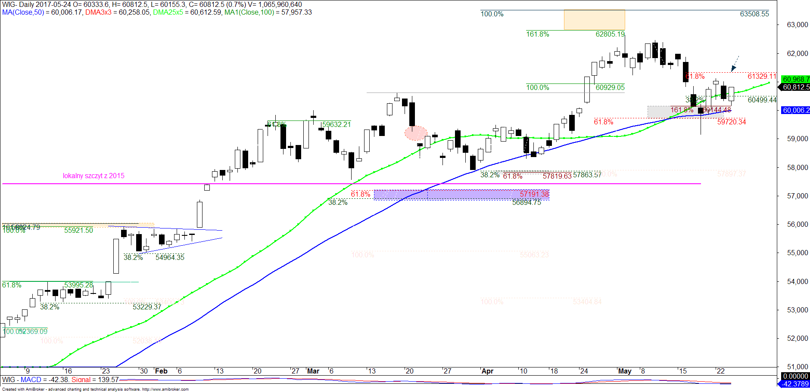The width and height of the screenshot is (810, 392).
Task: Select the WIG - MACD indicator label
Action: pos(22,380)
